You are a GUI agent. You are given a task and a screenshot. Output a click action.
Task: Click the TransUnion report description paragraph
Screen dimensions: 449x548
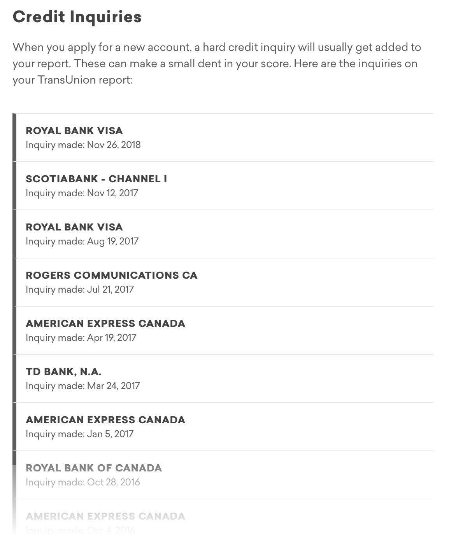coord(217,64)
